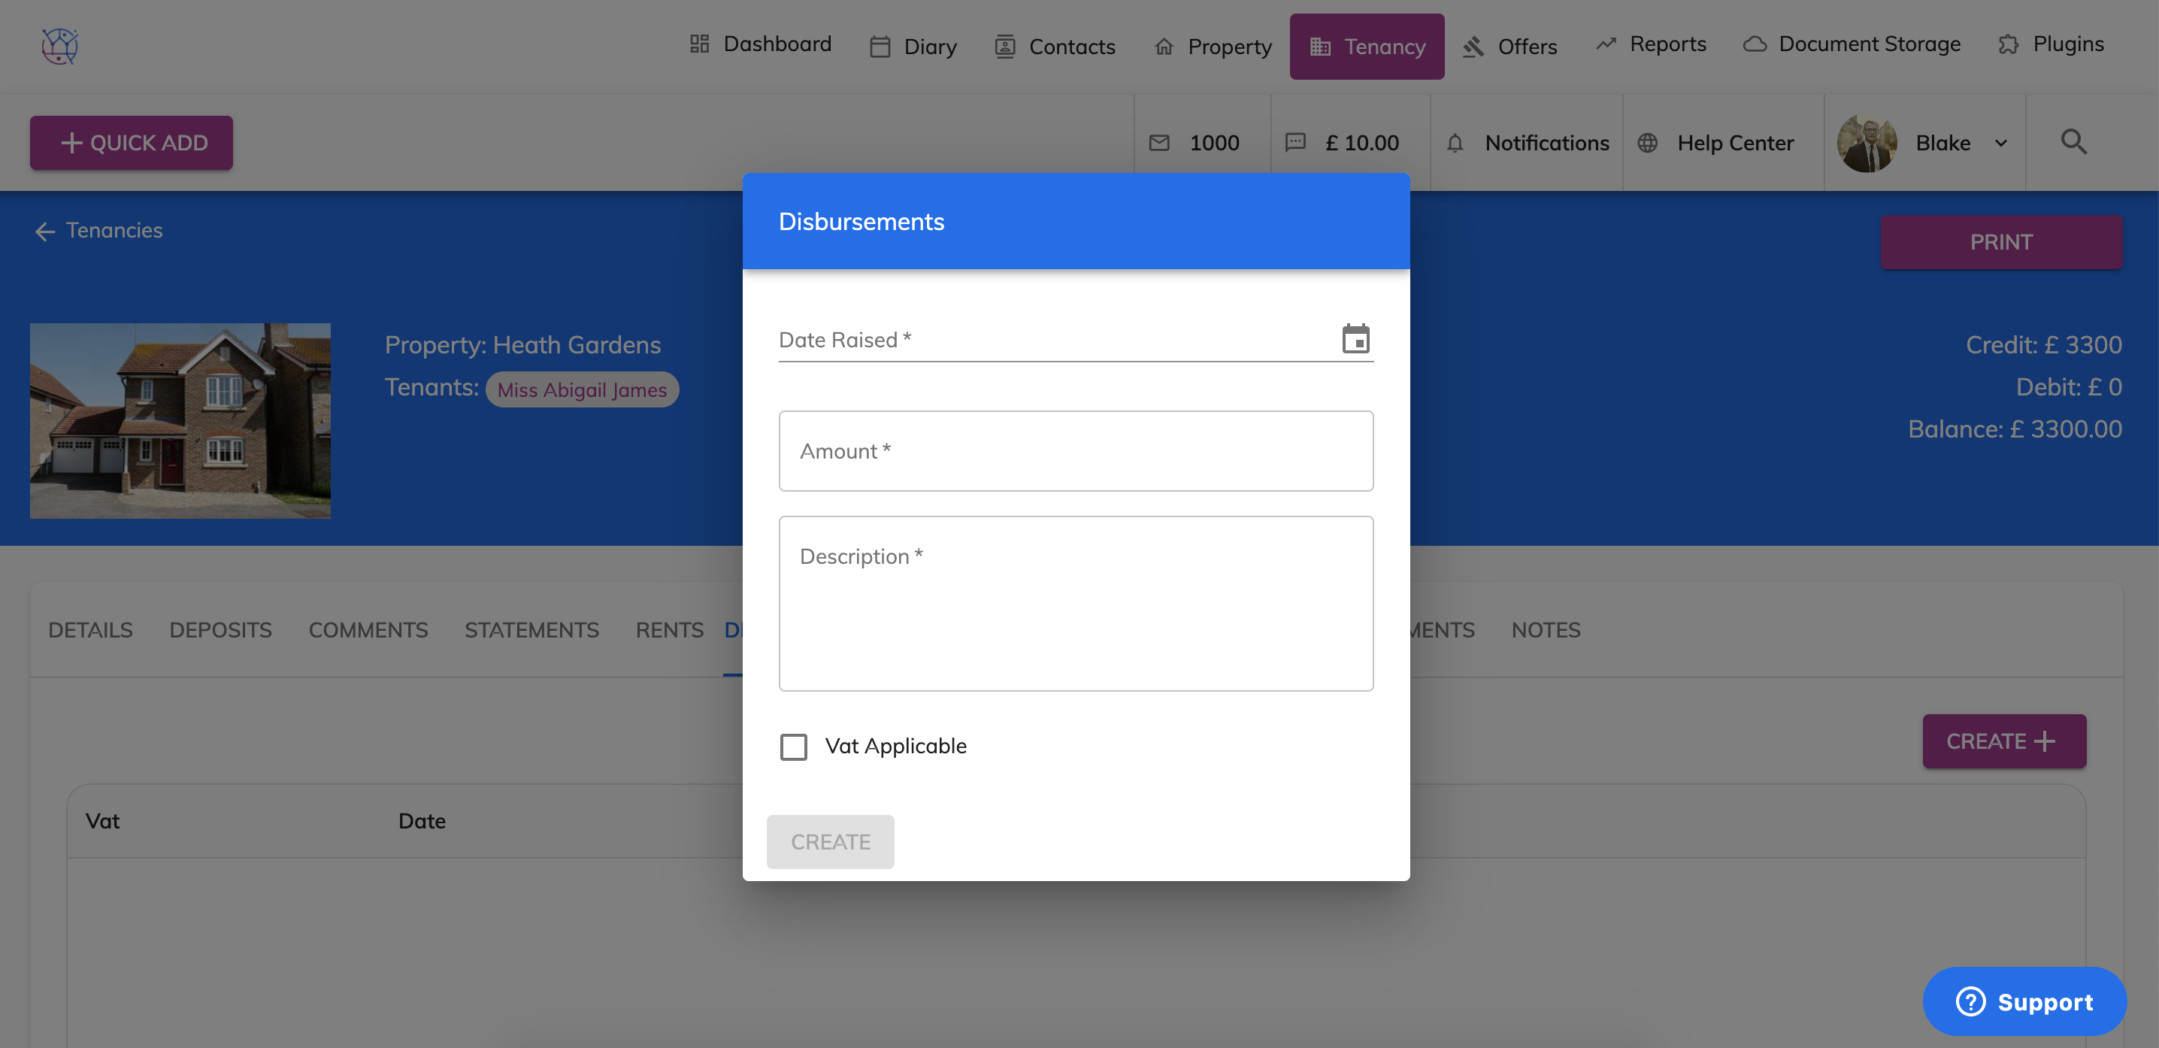
Task: Click the search magnifier icon
Action: click(x=2073, y=141)
